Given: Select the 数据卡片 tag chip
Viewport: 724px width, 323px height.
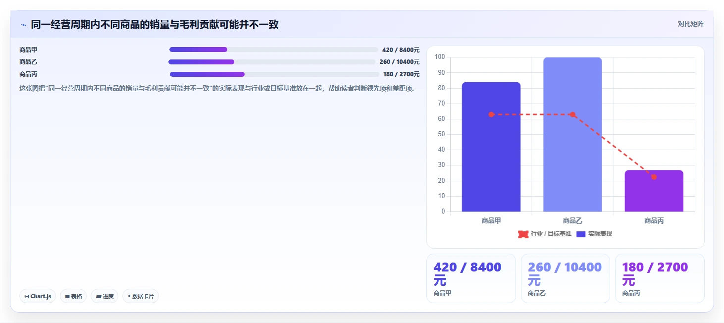Looking at the screenshot, I should [x=141, y=296].
